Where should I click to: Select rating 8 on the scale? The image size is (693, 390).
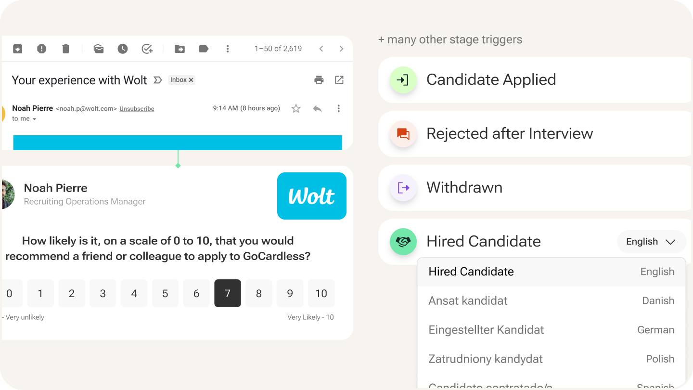click(259, 293)
